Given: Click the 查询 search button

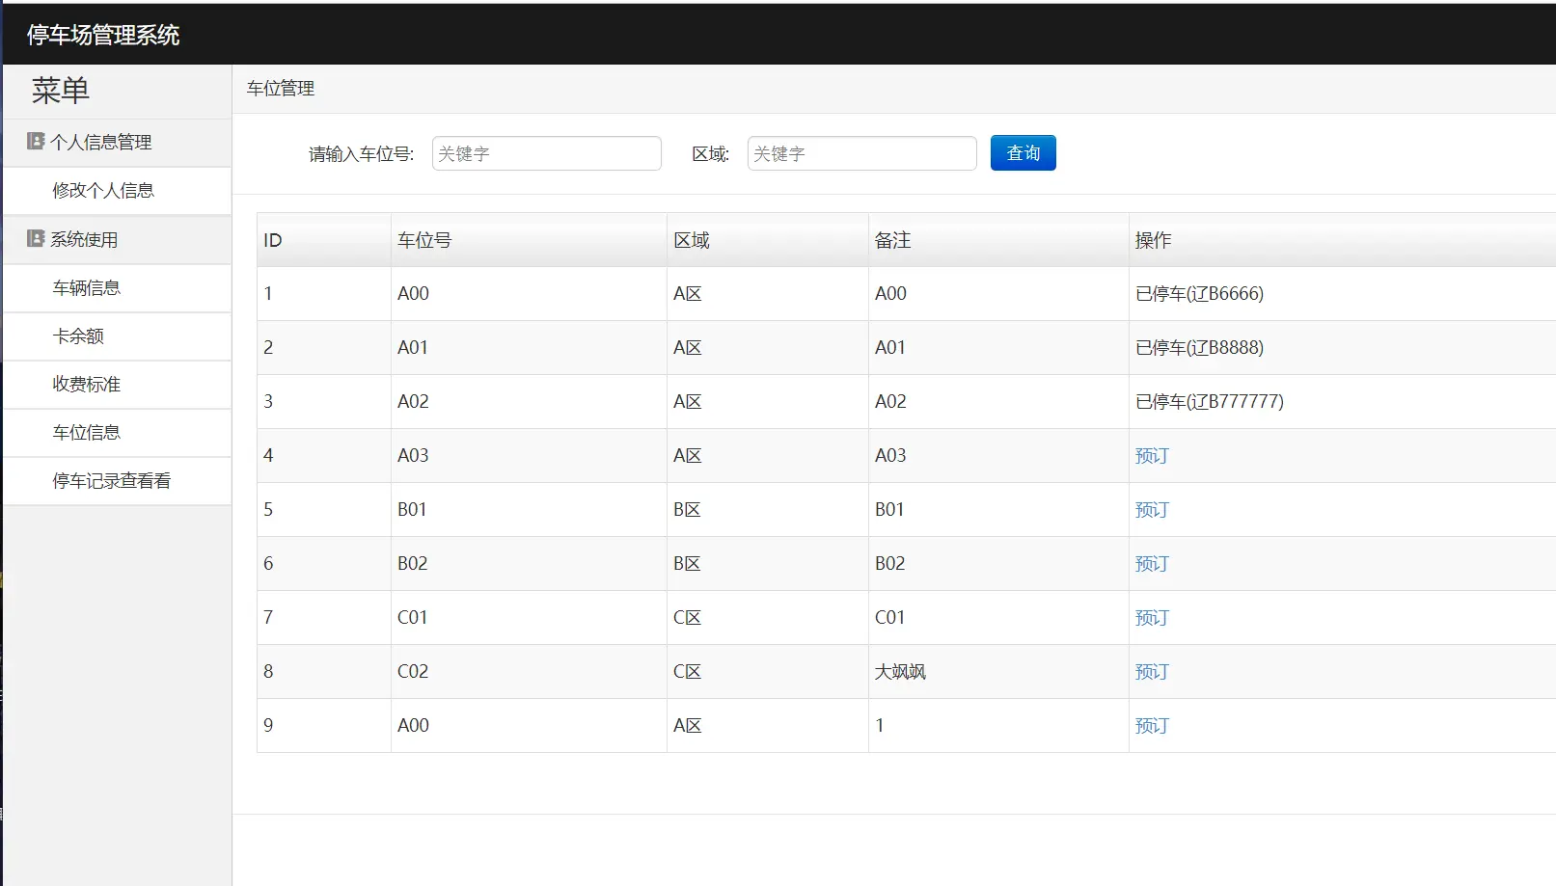Looking at the screenshot, I should pos(1024,153).
